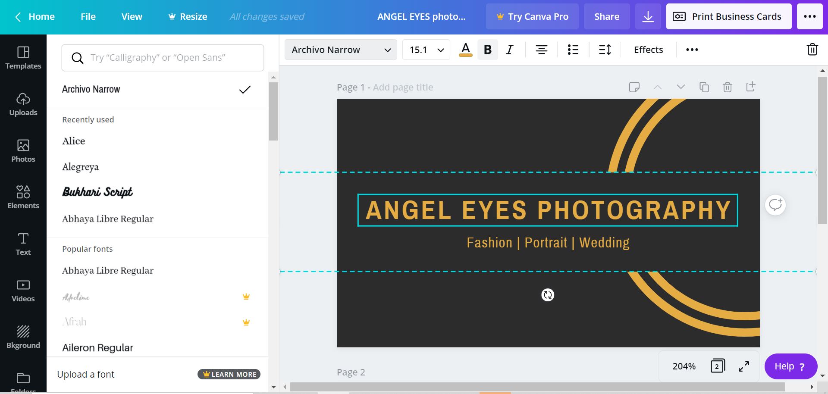Move Page 1 down
Image resolution: width=828 pixels, height=394 pixels.
pos(681,87)
